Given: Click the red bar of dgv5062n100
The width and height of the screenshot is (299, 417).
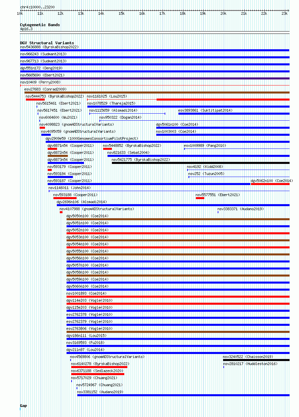Looking at the screenshot, I should click(270, 184).
